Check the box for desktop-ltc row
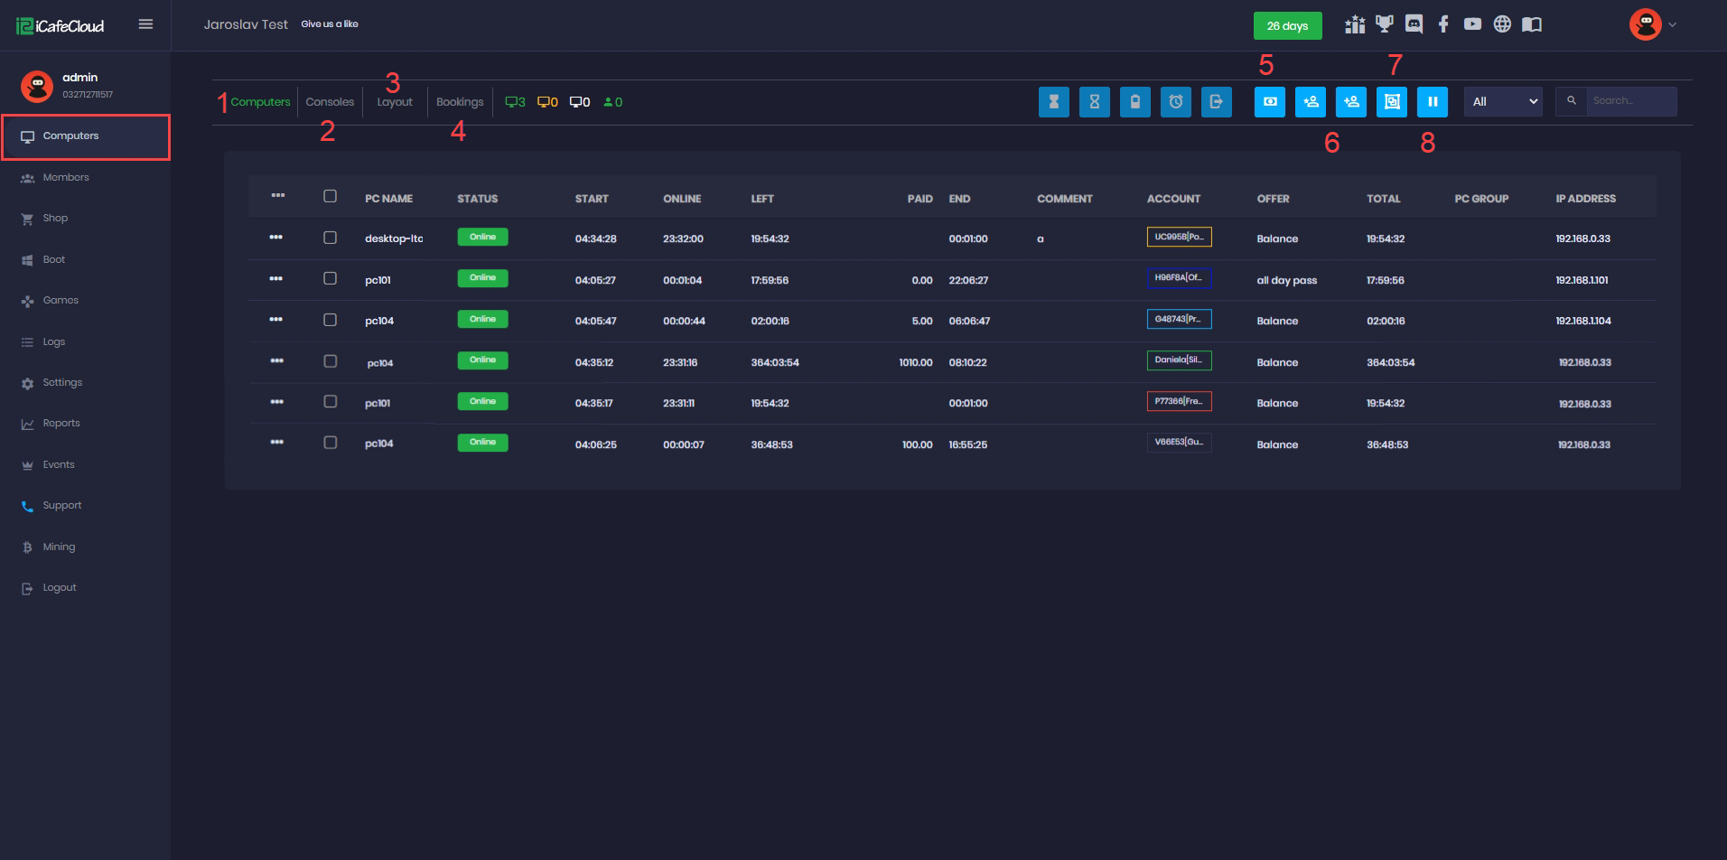The height and width of the screenshot is (860, 1727). pos(330,238)
